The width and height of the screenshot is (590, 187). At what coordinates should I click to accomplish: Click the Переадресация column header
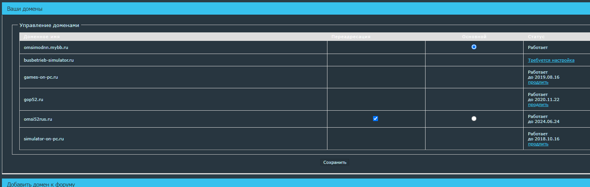351,37
